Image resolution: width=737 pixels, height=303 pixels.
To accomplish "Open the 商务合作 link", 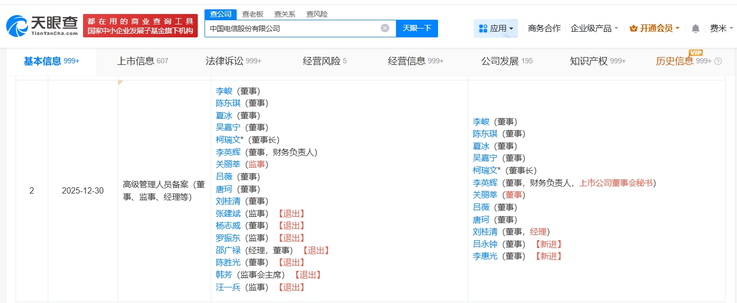I will pos(544,29).
